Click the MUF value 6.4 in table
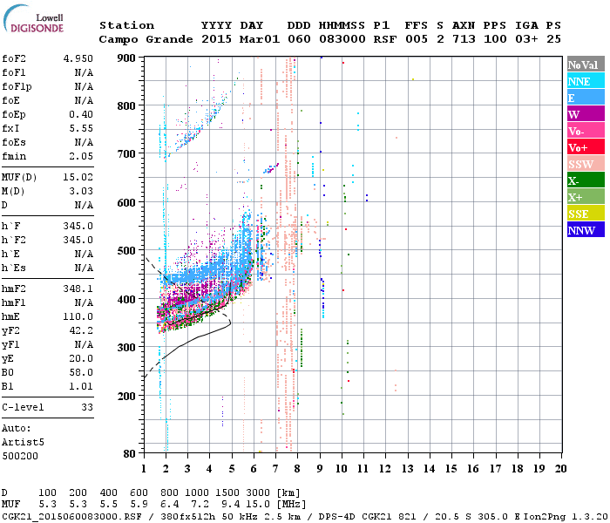Screen dimensions: 610x523 [x=170, y=505]
